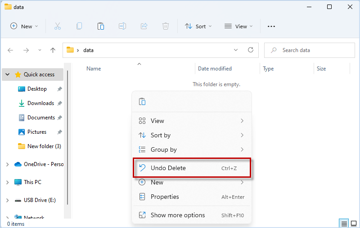360x228 pixels.
Task: Open Pictures in Quick access
Action: (37, 132)
